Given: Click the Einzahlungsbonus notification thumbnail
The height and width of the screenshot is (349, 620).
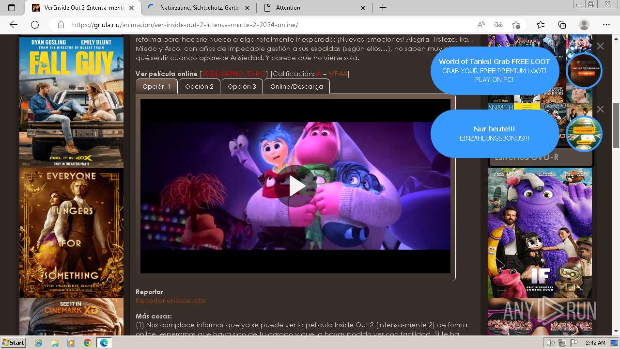Looking at the screenshot, I should [x=584, y=134].
